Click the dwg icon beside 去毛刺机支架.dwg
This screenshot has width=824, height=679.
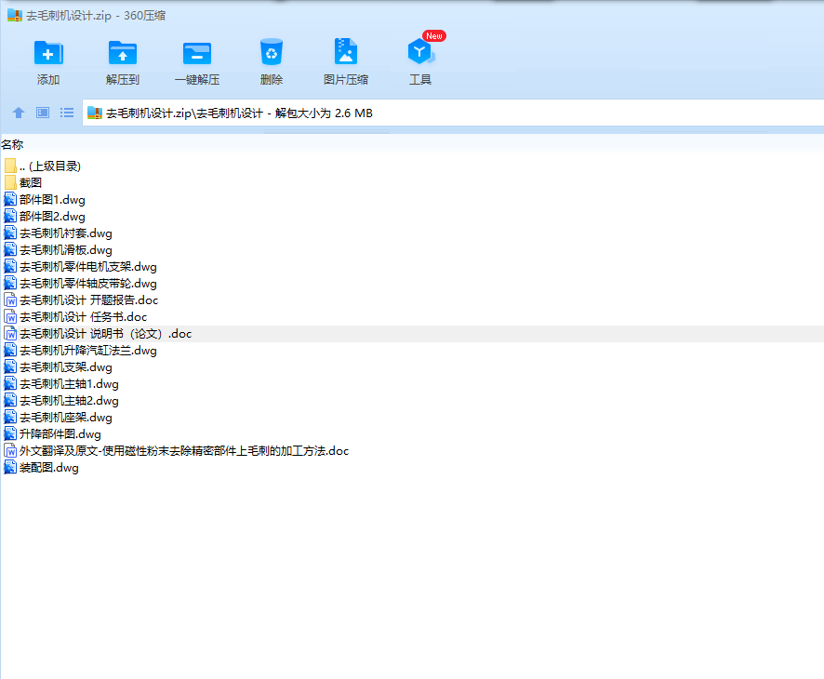pyautogui.click(x=10, y=366)
